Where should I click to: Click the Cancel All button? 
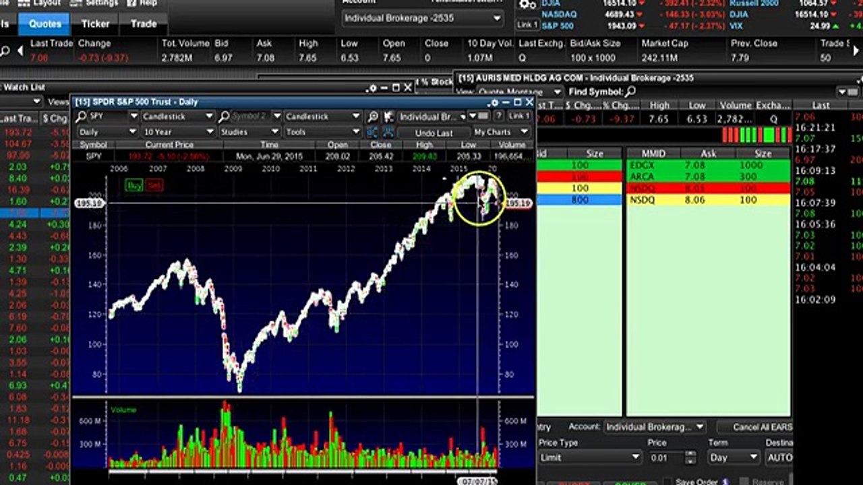pos(754,427)
